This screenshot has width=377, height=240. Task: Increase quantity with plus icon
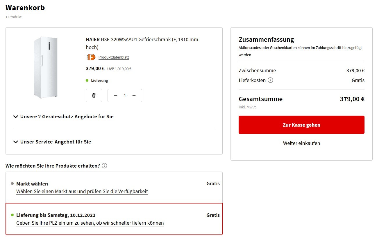pos(134,95)
